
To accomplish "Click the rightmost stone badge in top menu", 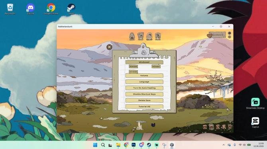I will (158, 36).
